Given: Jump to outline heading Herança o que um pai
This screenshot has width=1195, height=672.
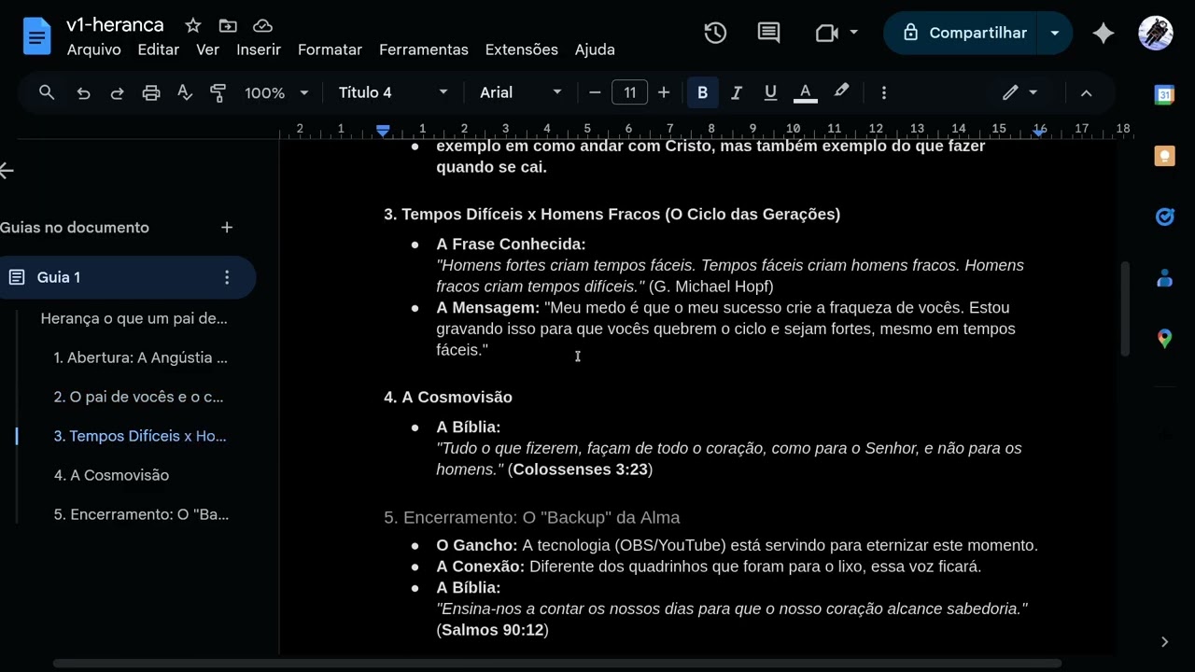Looking at the screenshot, I should click(134, 318).
